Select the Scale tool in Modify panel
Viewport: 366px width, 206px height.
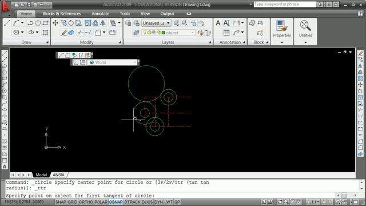(x=87, y=23)
